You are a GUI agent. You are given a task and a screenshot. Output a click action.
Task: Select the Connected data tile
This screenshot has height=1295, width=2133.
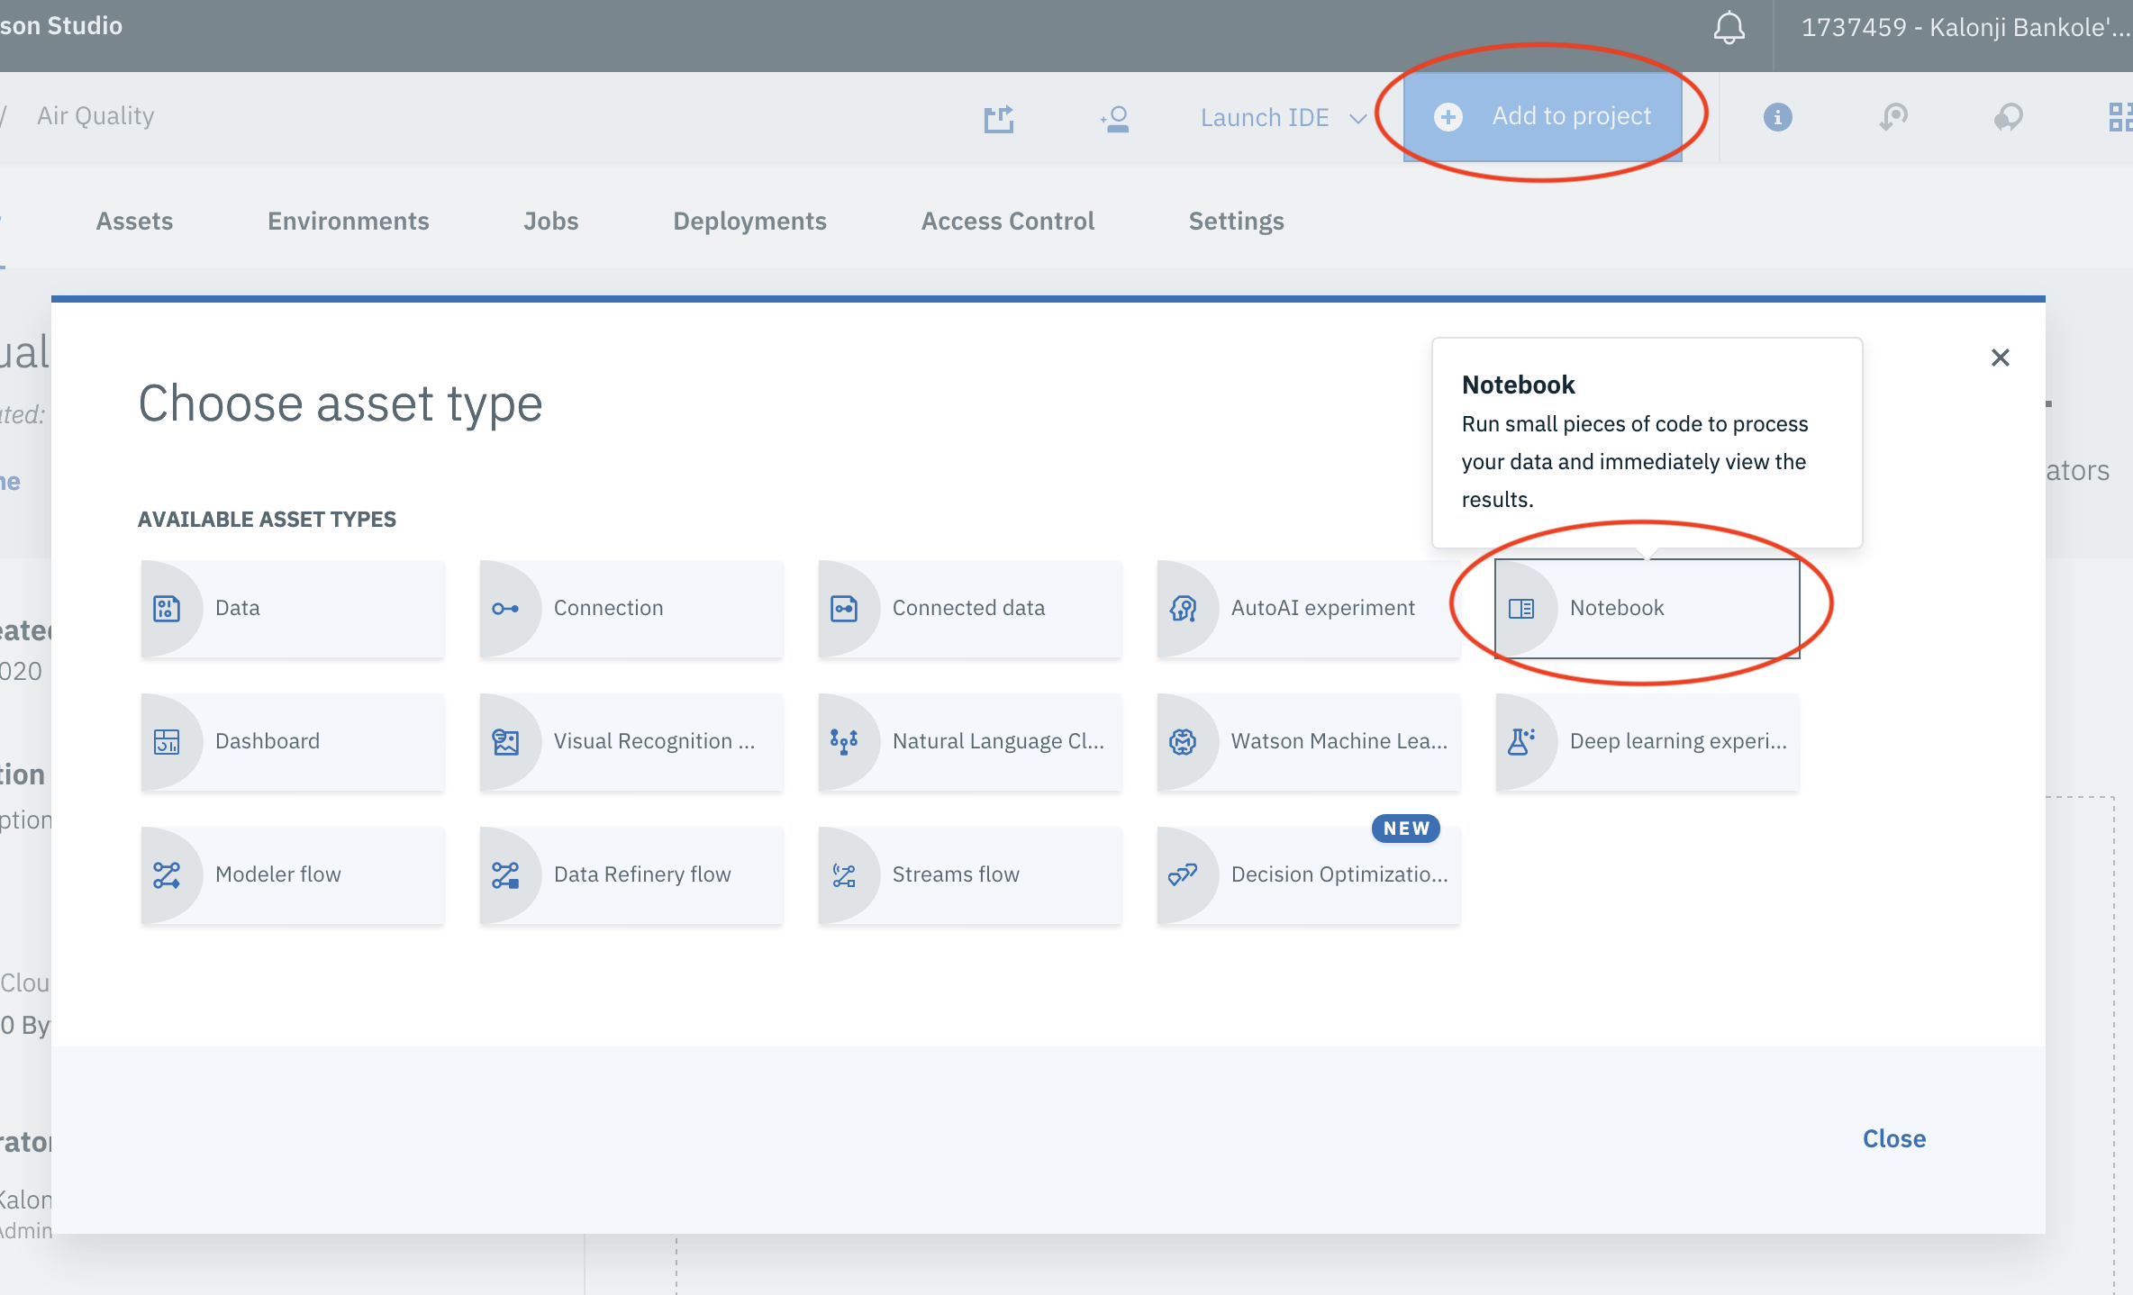pyautogui.click(x=970, y=609)
